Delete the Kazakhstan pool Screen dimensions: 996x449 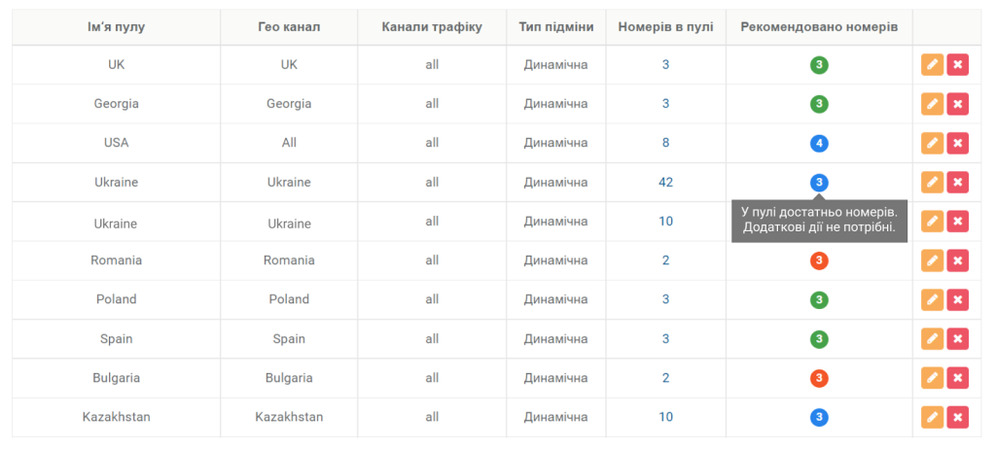pyautogui.click(x=957, y=417)
